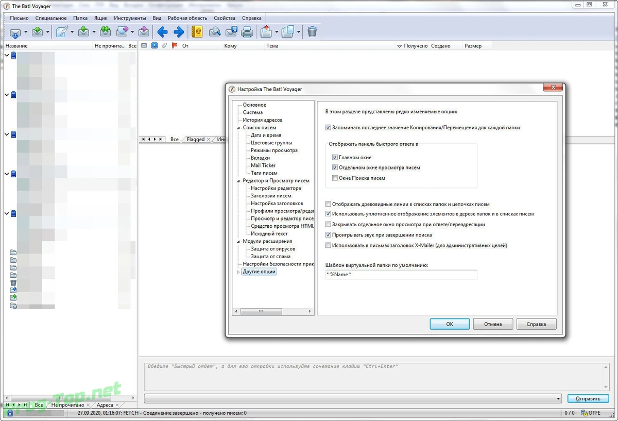618x421 pixels.
Task: Create a new message with the pen icon
Action: click(61, 32)
